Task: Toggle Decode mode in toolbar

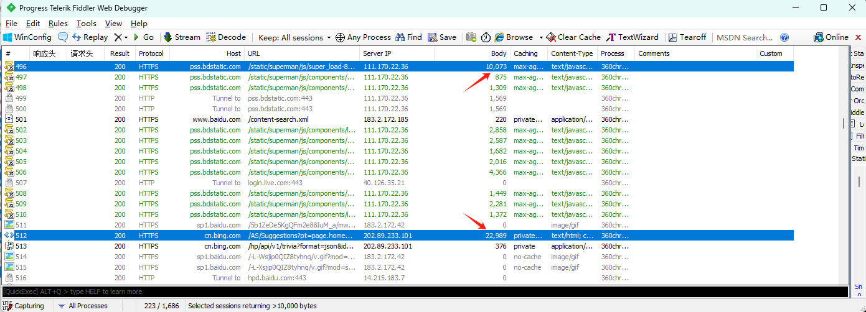Action: pyautogui.click(x=226, y=37)
